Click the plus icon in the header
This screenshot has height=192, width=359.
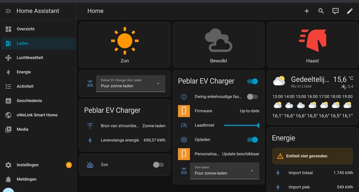pyautogui.click(x=306, y=11)
